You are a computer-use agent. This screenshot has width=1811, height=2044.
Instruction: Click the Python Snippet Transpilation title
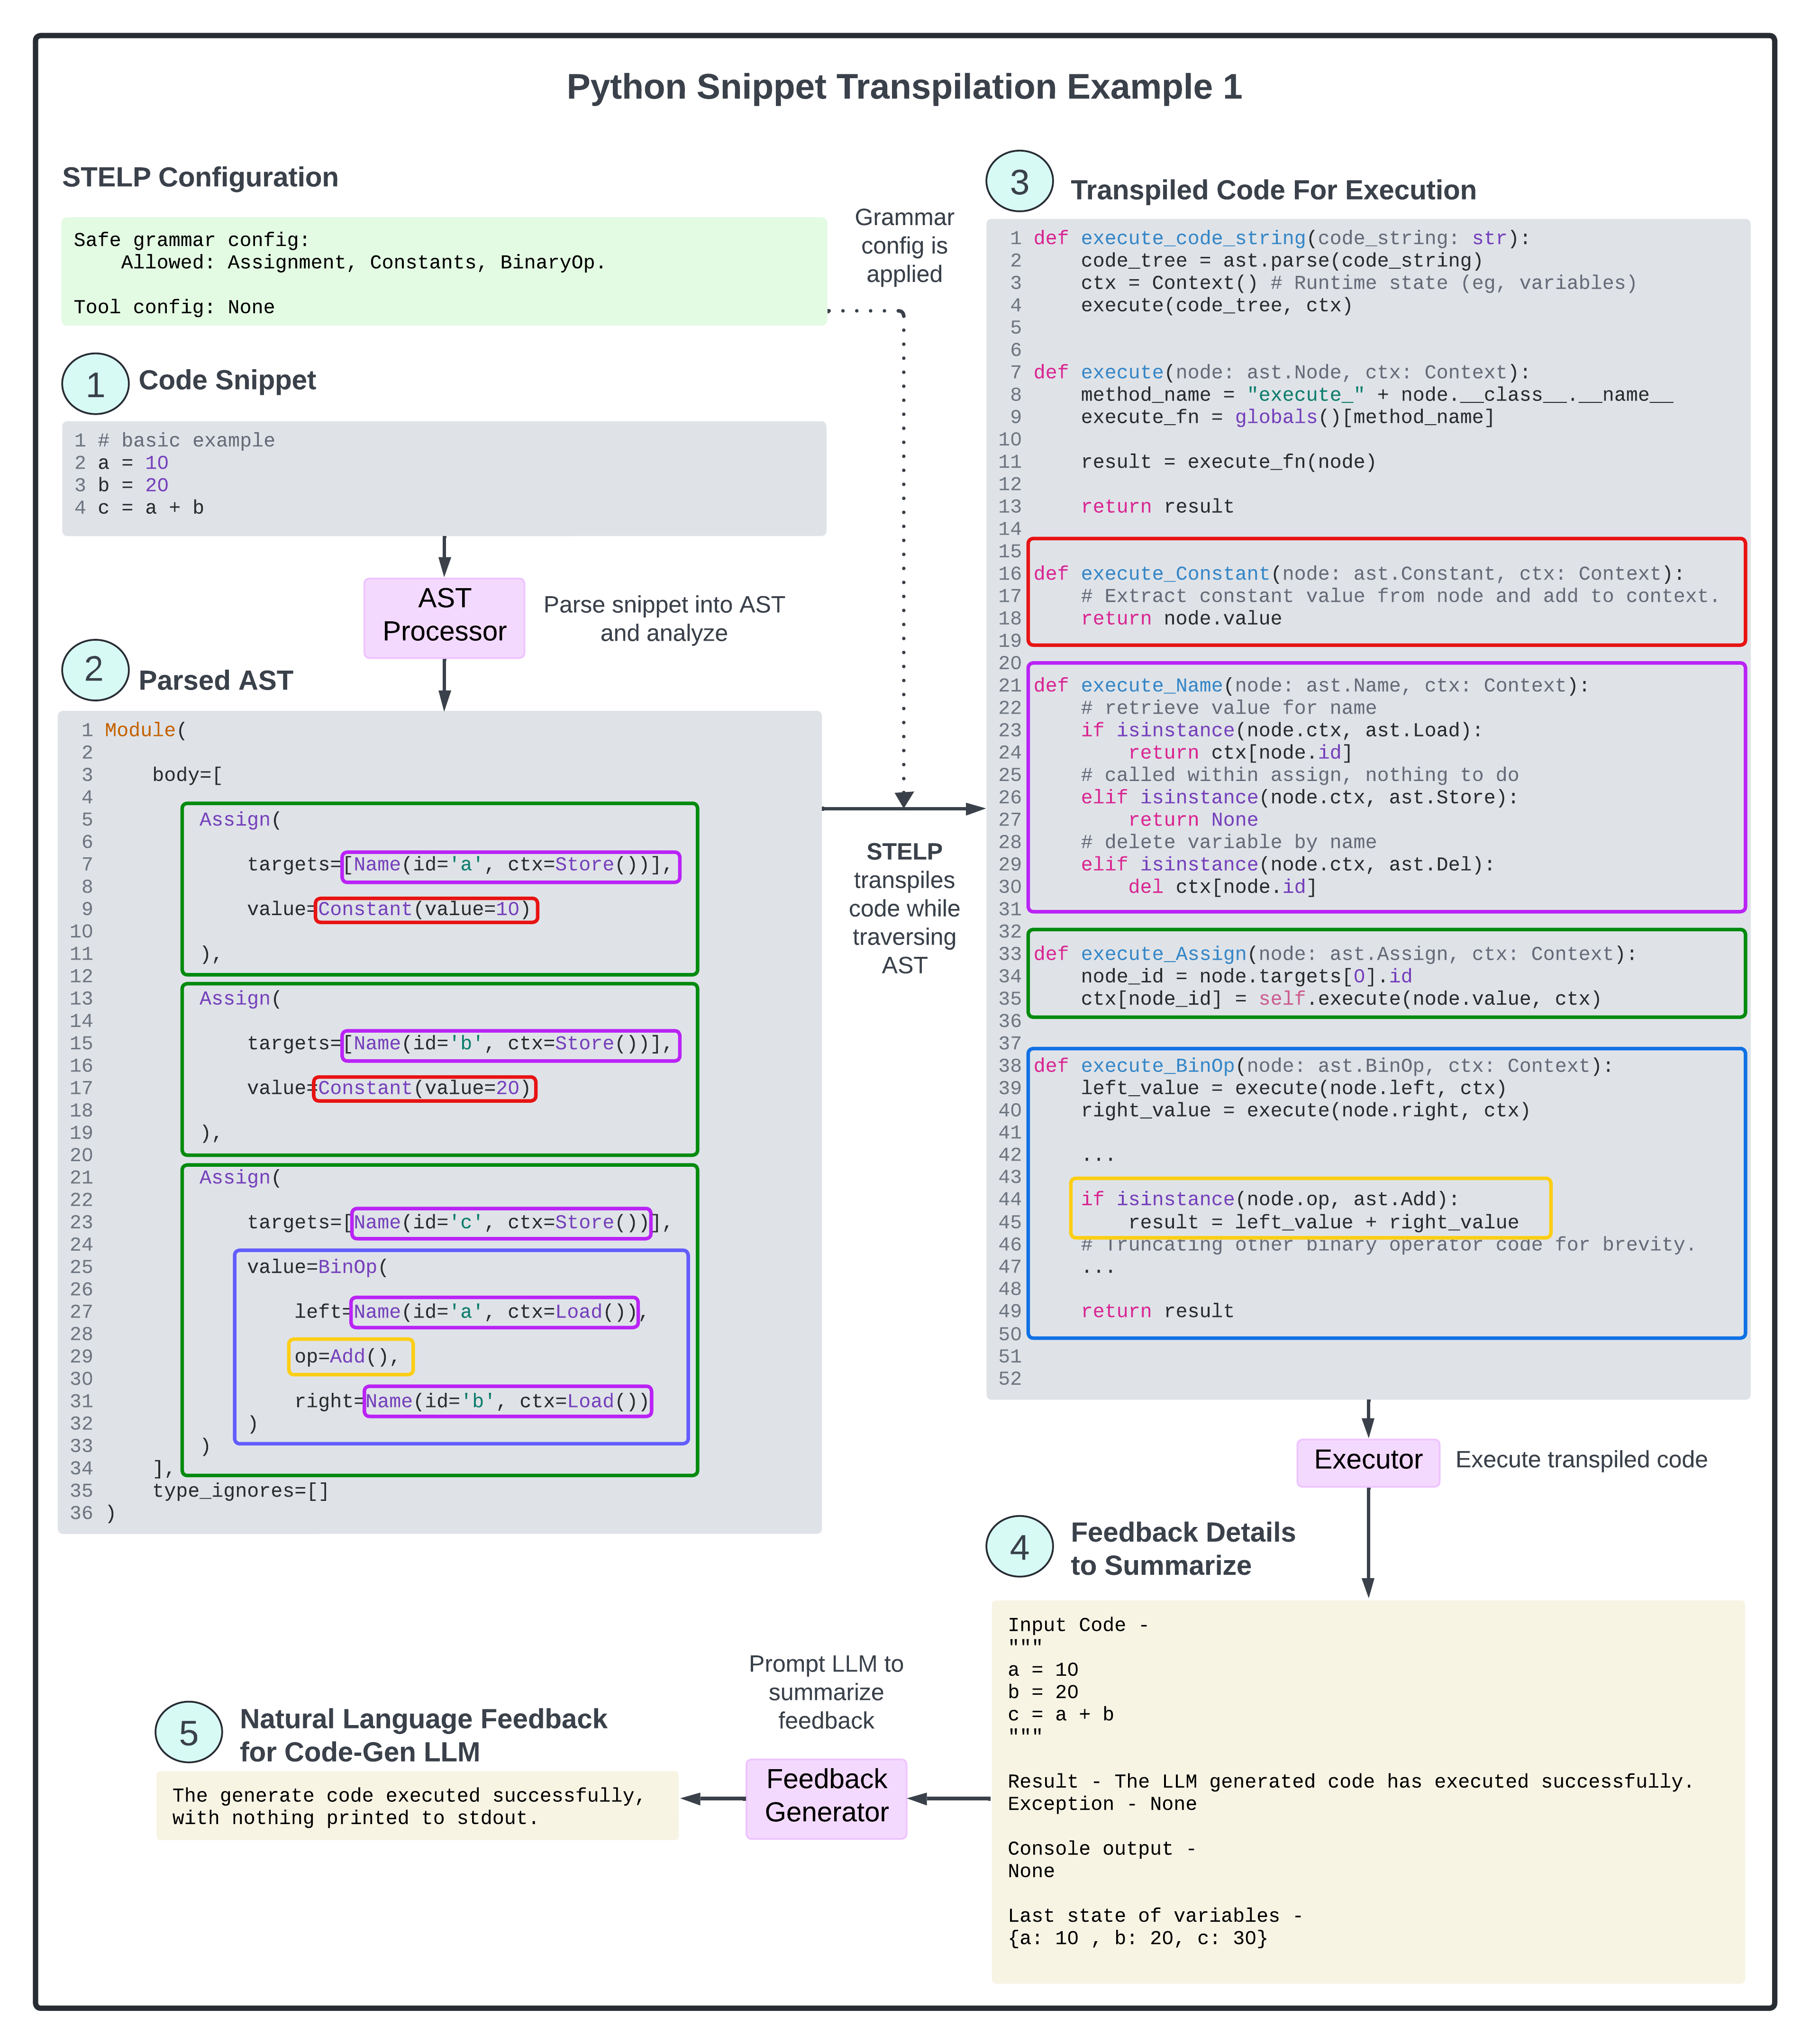[904, 88]
